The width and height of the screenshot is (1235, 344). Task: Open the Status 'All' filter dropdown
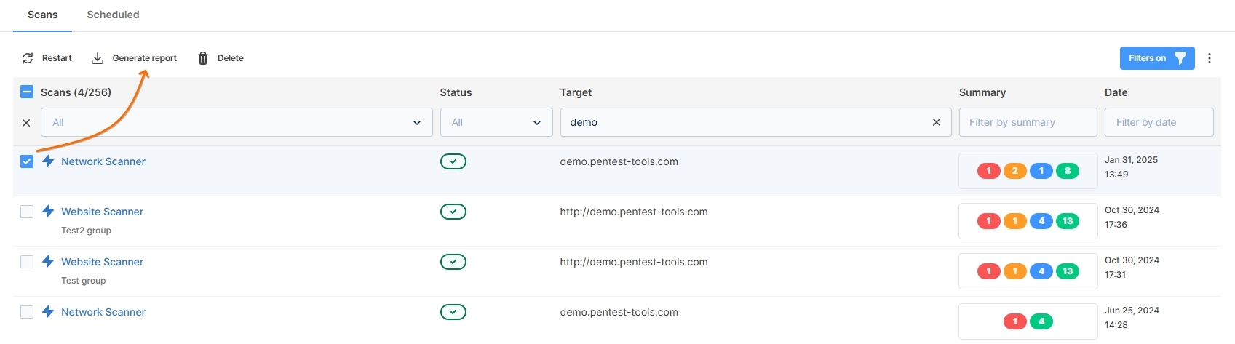point(496,122)
